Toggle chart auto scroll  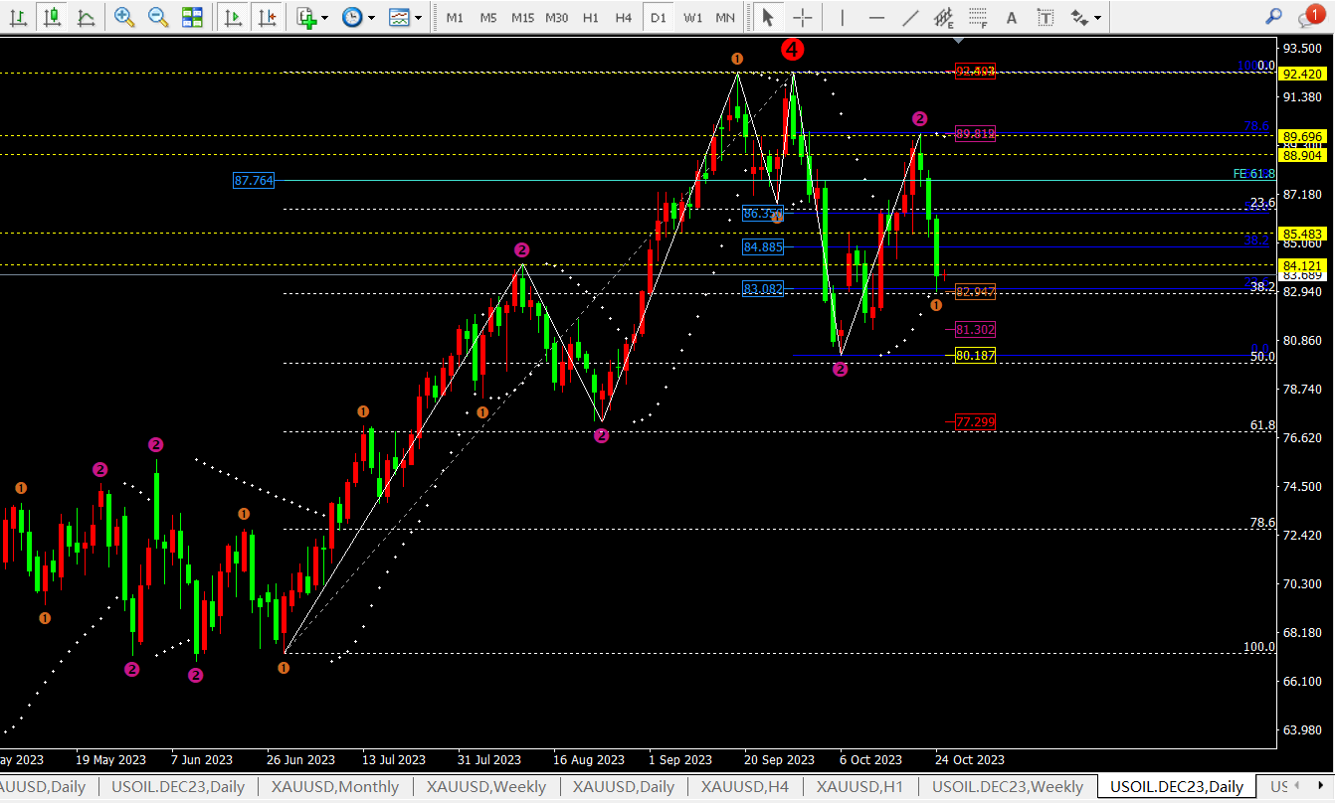click(x=232, y=17)
